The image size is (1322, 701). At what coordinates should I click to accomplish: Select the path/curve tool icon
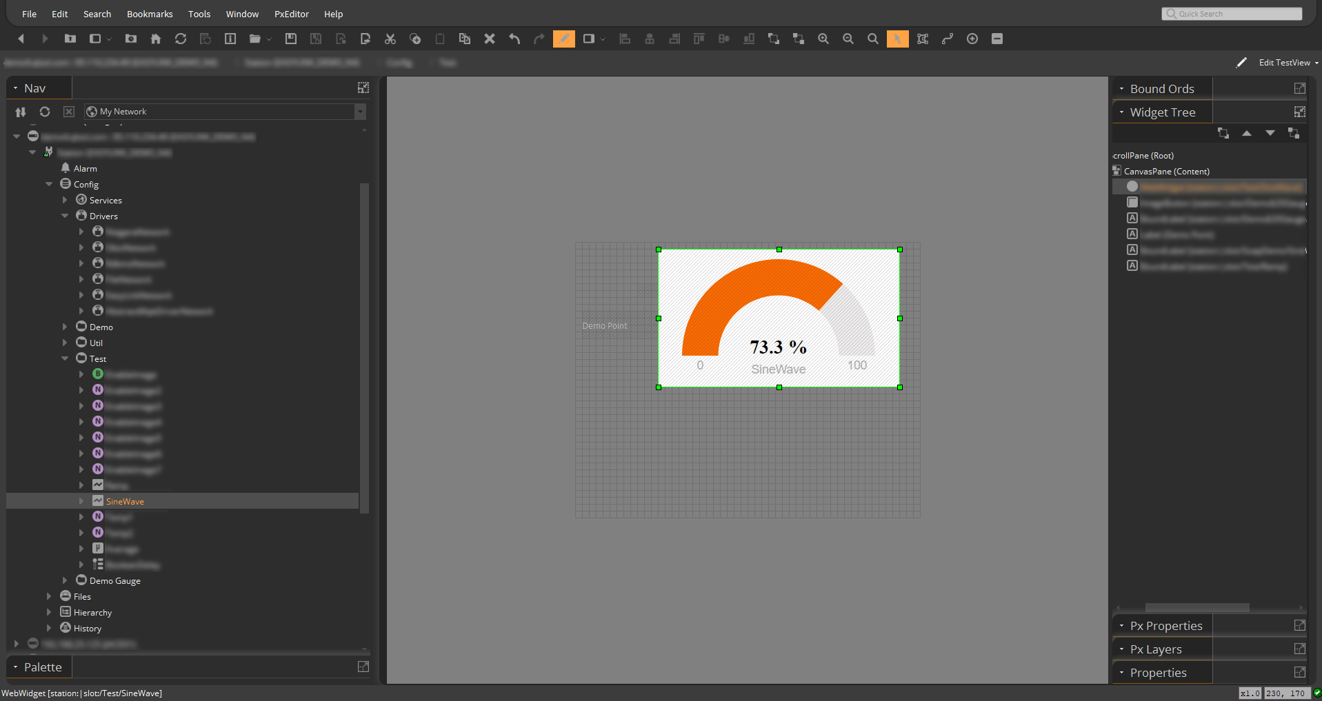(x=948, y=39)
